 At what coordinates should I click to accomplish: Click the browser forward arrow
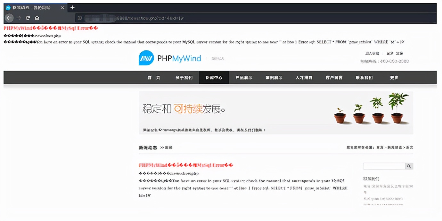19,18
